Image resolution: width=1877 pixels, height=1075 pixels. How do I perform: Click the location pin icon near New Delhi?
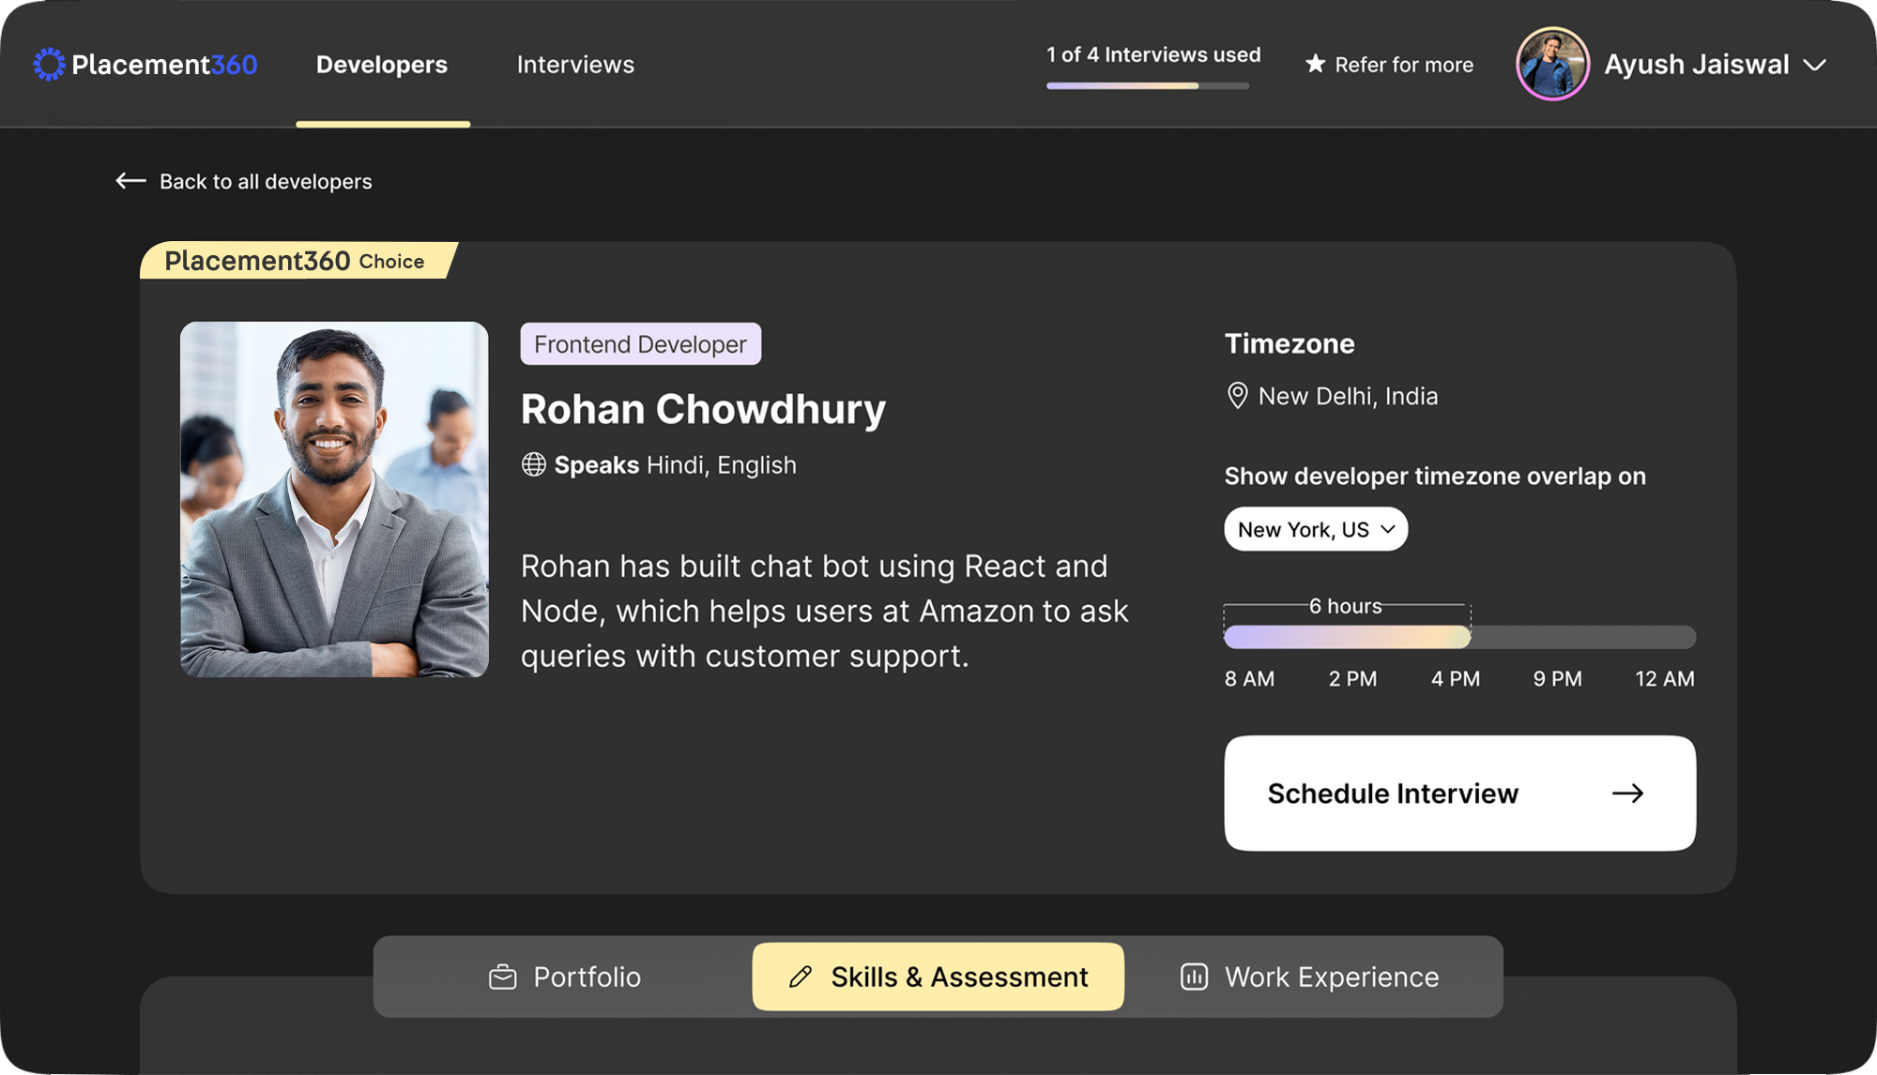[1237, 396]
